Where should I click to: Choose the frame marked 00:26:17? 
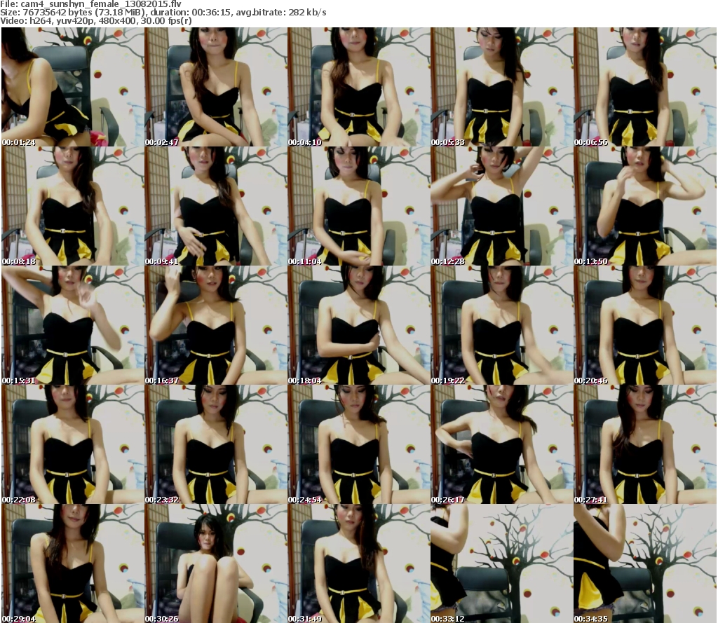coord(502,444)
